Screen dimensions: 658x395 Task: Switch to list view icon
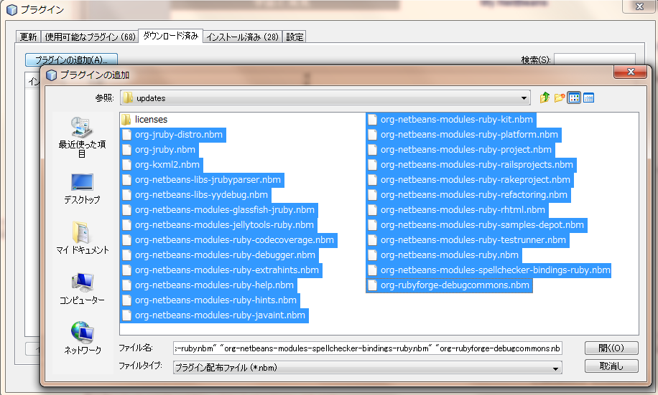click(574, 98)
